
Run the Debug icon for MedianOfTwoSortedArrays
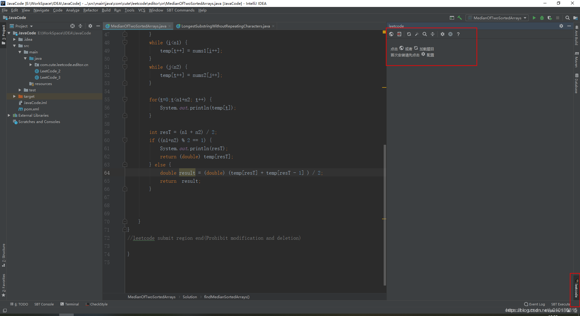click(x=542, y=18)
